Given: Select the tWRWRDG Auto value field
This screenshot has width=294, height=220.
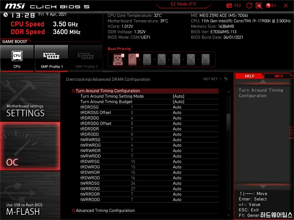Looking at the screenshot, I should pyautogui.click(x=177, y=145).
